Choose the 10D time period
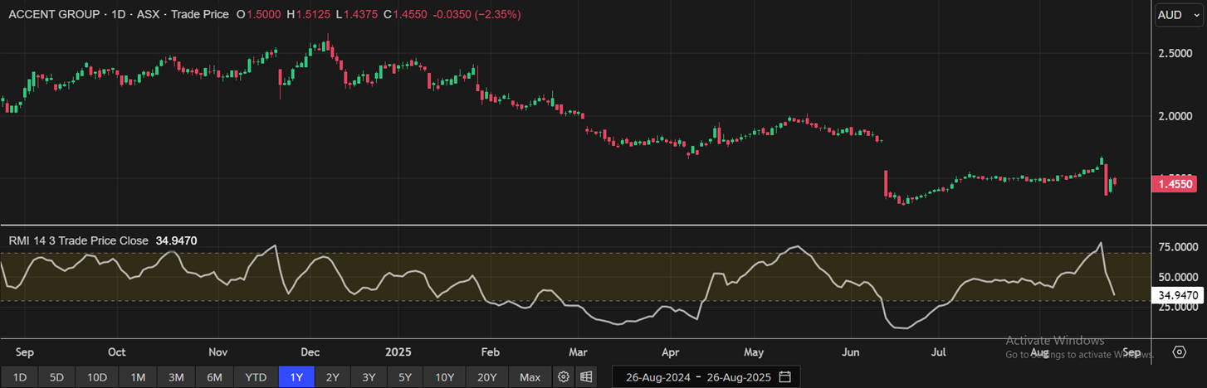The height and width of the screenshot is (388, 1207). 97,377
